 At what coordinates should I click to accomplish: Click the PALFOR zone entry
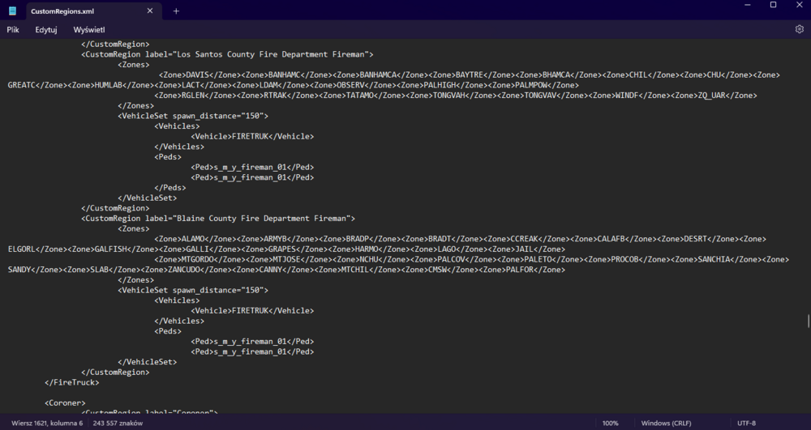point(520,270)
